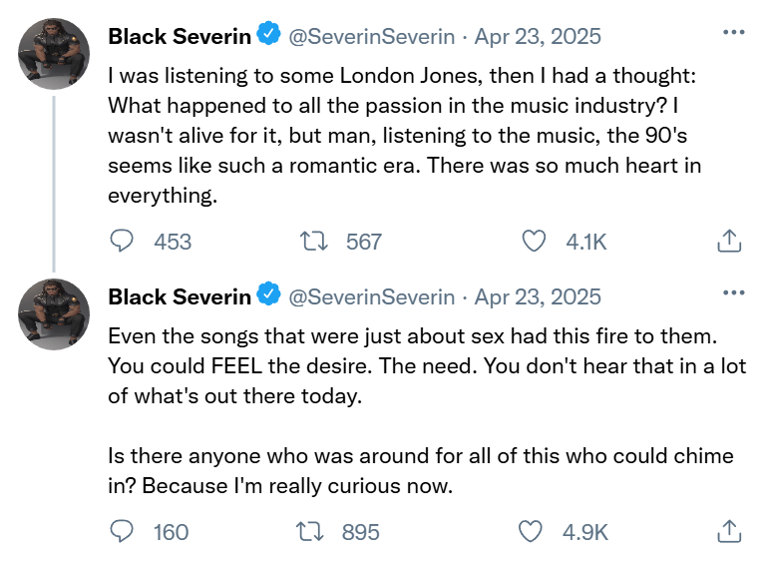Open the second tweet's profile avatar
This screenshot has height=563, width=766.
(55, 313)
